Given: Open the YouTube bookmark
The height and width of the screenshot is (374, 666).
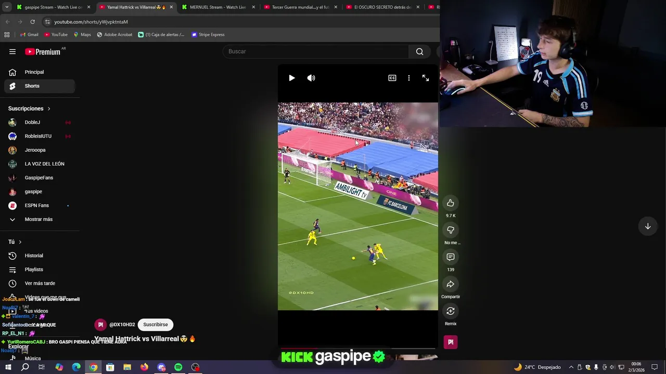Looking at the screenshot, I should [56, 35].
